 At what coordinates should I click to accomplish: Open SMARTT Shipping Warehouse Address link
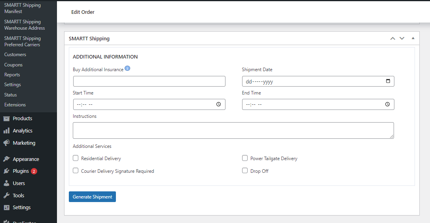tap(24, 25)
